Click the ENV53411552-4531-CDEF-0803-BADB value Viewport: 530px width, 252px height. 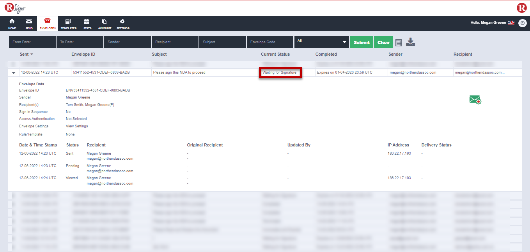coord(98,90)
